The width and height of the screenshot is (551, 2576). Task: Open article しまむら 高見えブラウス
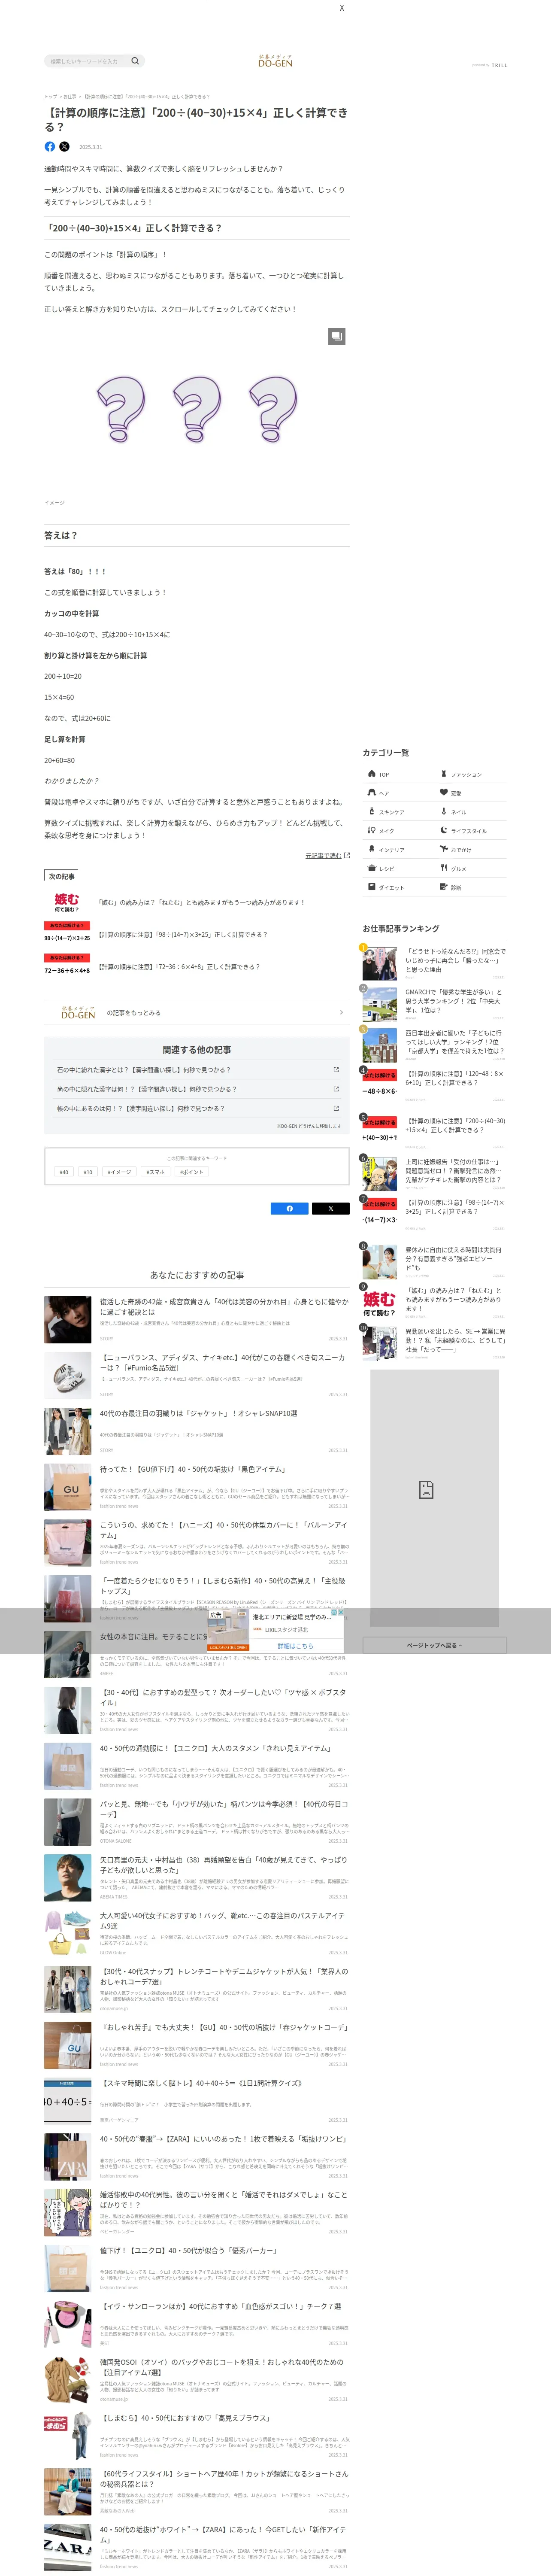pos(197,2436)
